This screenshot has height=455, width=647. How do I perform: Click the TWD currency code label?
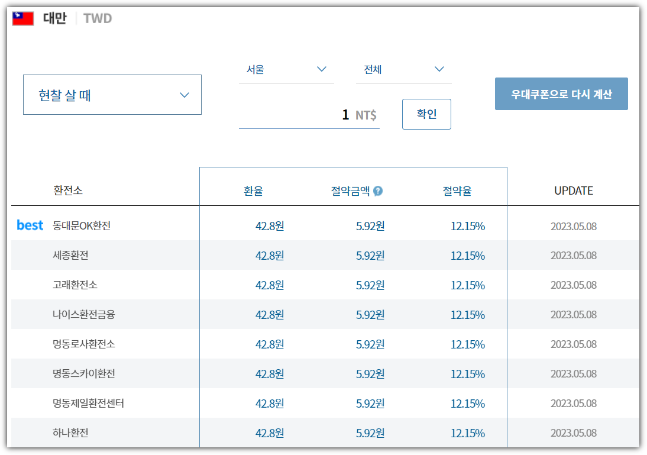coord(98,18)
